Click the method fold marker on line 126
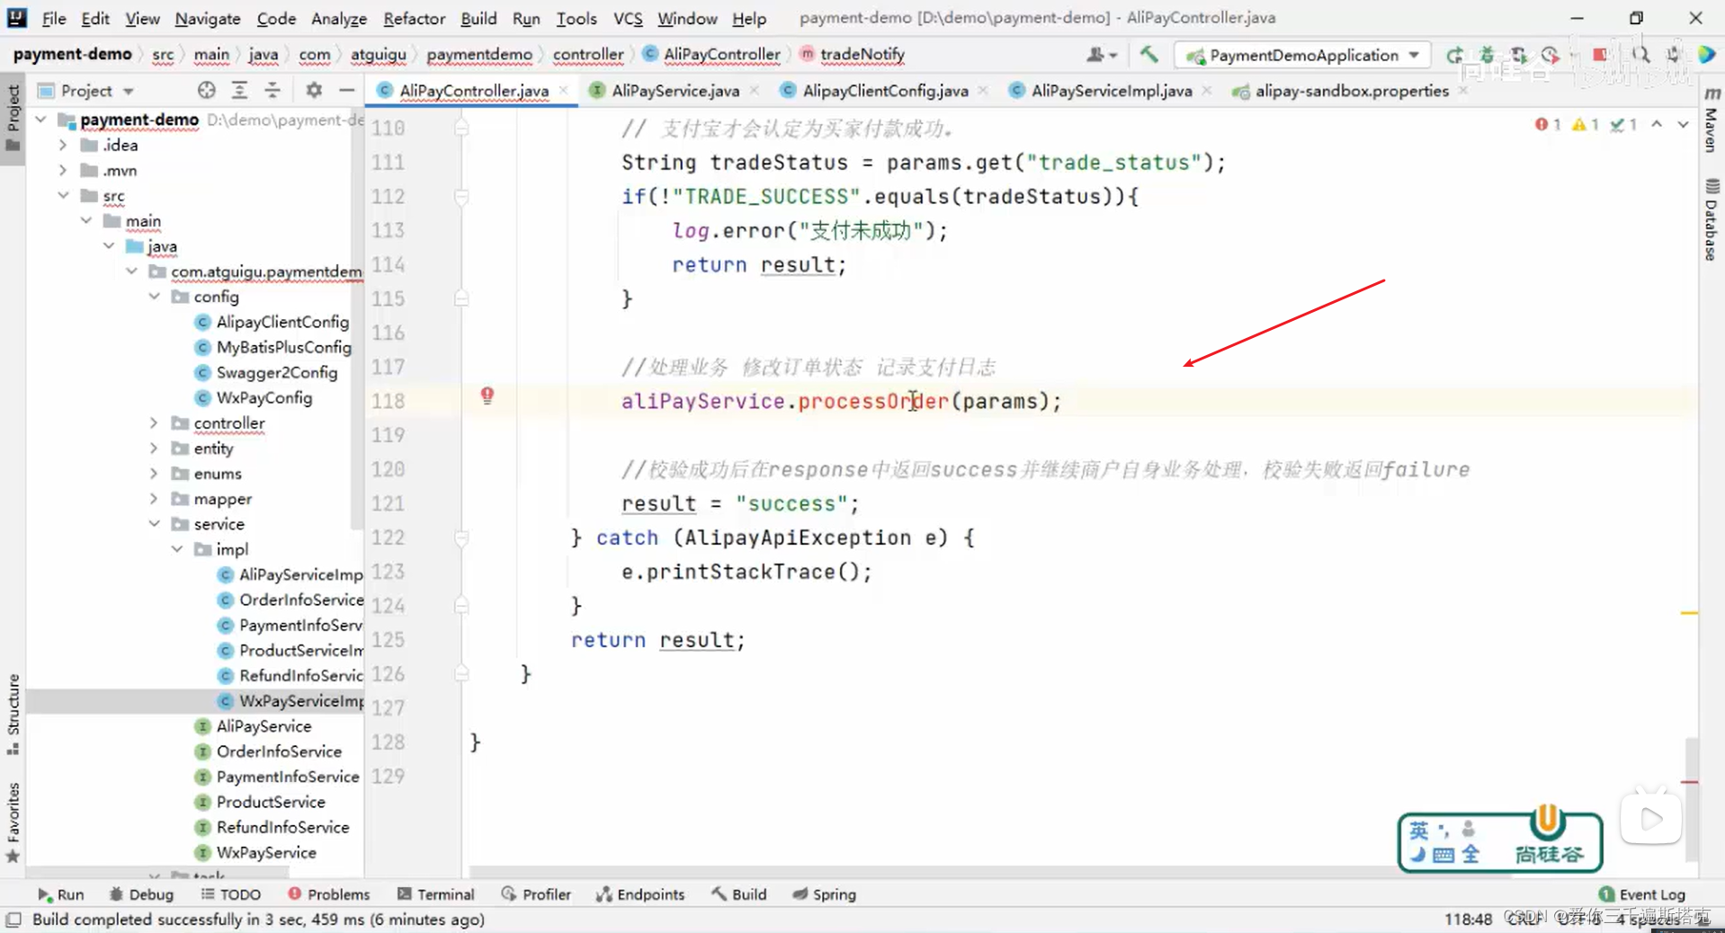Viewport: 1725px width, 933px height. 461,673
